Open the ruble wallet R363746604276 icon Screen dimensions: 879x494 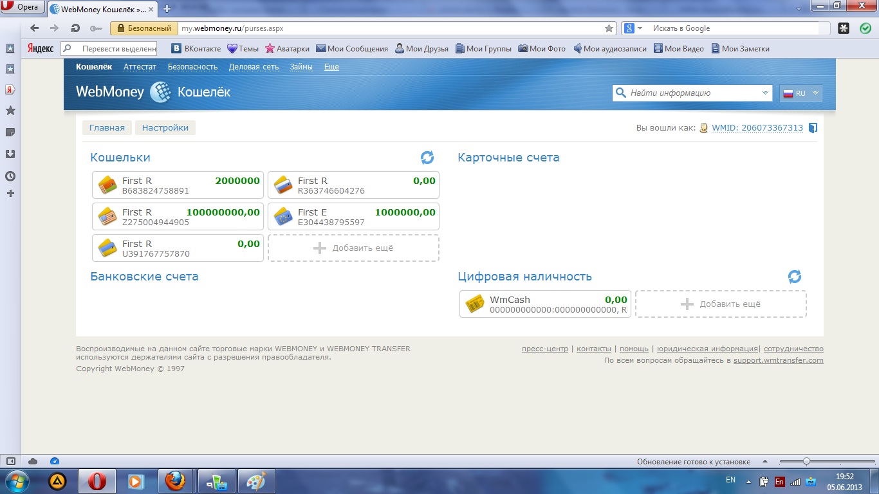[283, 185]
